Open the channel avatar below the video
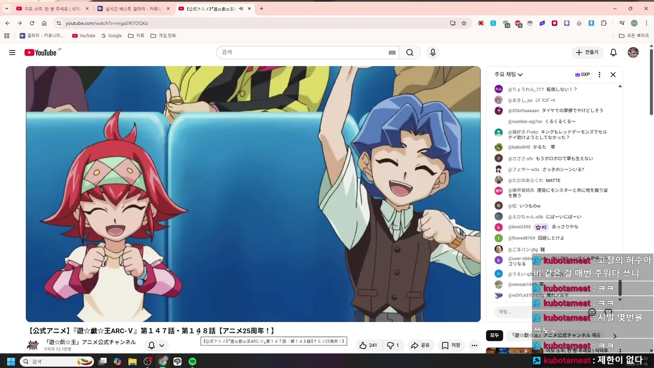 [x=33, y=345]
